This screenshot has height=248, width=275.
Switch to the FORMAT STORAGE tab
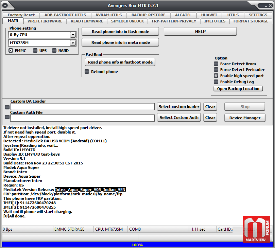251,21
